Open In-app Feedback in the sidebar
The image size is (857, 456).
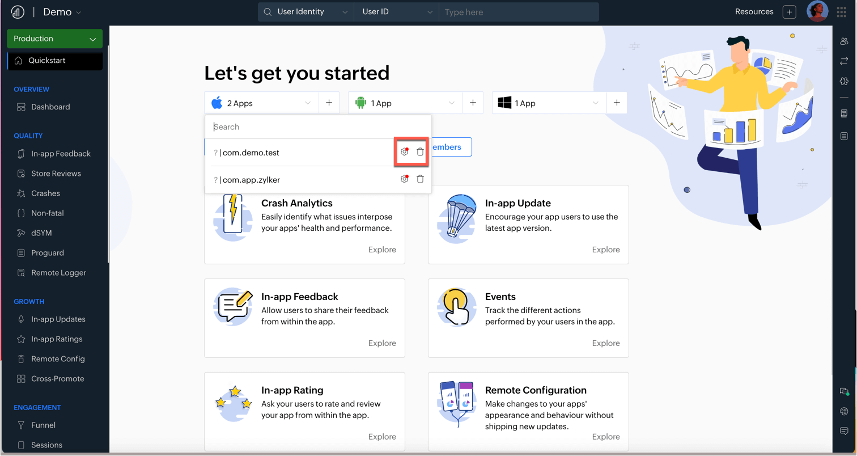tap(61, 154)
